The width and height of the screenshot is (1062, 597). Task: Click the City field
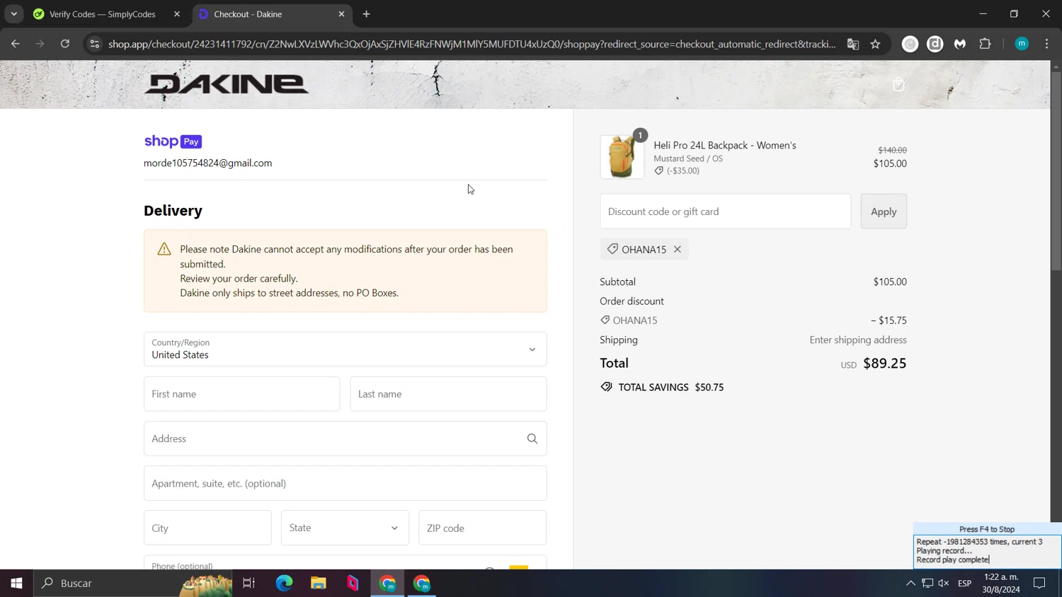[207, 528]
